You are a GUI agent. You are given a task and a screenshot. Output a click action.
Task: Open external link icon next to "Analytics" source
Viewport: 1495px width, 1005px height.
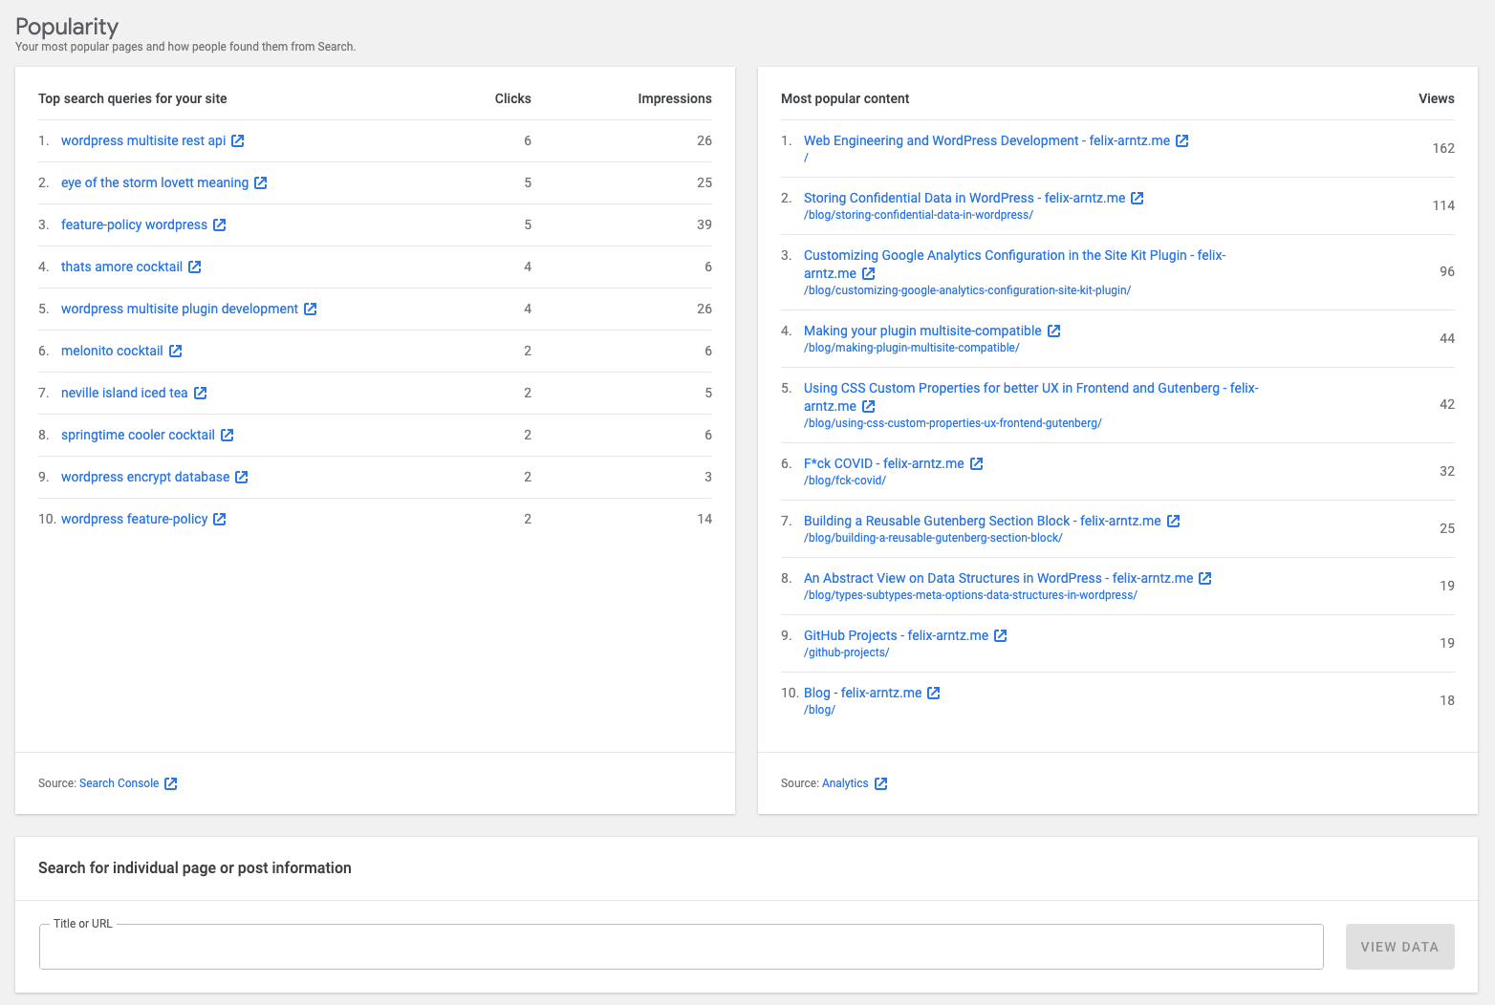tap(880, 783)
